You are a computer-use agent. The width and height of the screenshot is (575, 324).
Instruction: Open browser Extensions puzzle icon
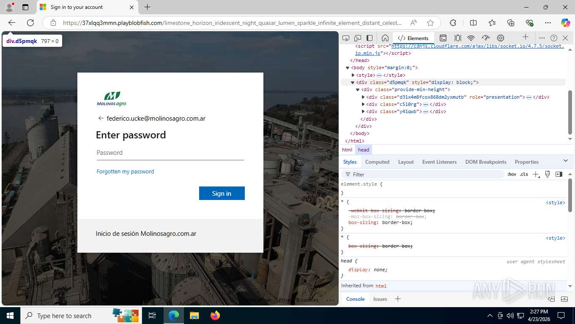point(453,23)
